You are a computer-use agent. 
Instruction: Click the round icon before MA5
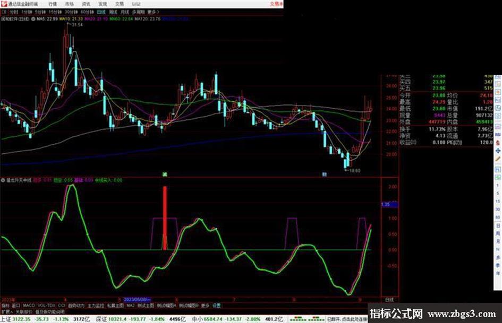(33, 19)
